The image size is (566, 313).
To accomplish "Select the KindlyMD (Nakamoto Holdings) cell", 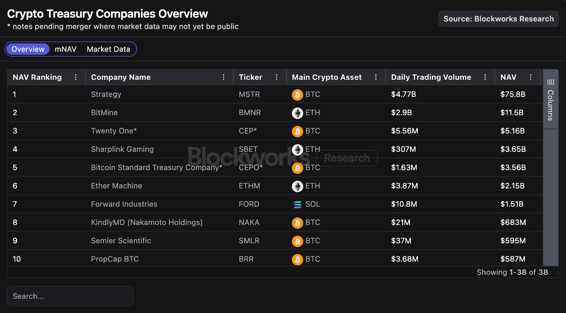I will tap(147, 223).
